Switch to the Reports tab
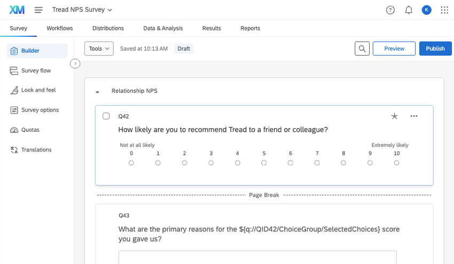 pyautogui.click(x=250, y=28)
